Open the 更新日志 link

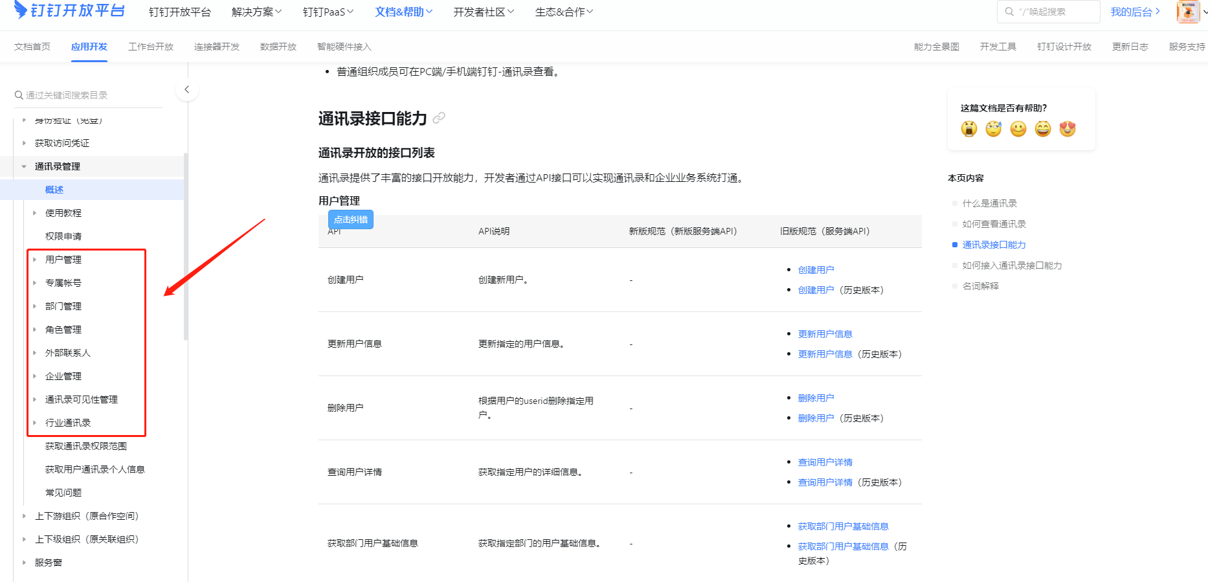pyautogui.click(x=1130, y=47)
